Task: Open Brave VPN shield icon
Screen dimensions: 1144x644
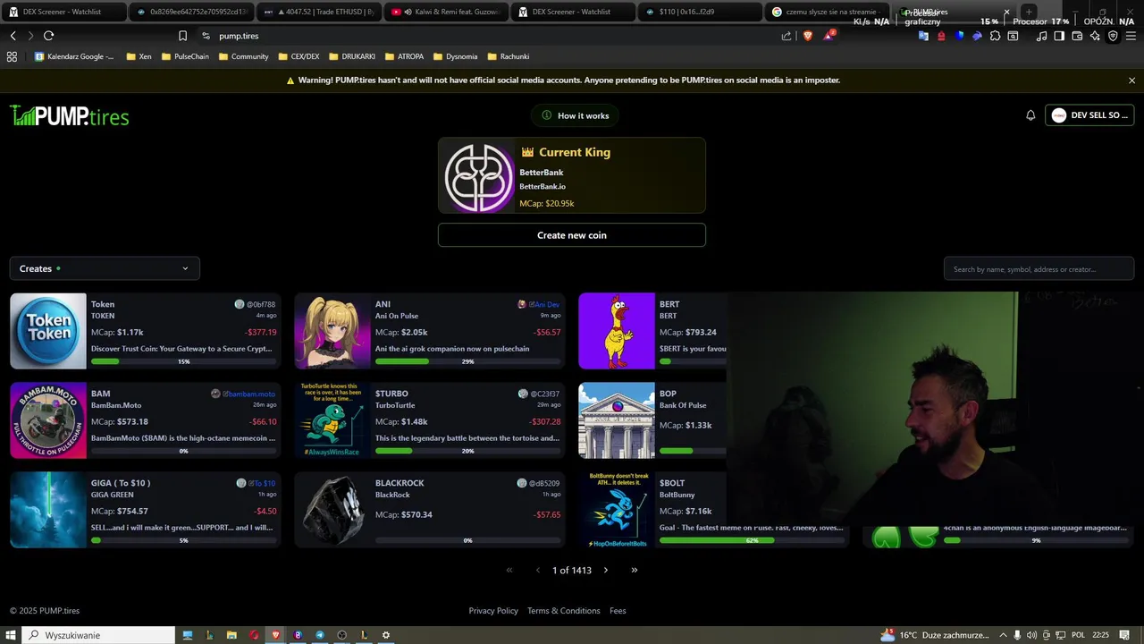Action: tap(1113, 36)
